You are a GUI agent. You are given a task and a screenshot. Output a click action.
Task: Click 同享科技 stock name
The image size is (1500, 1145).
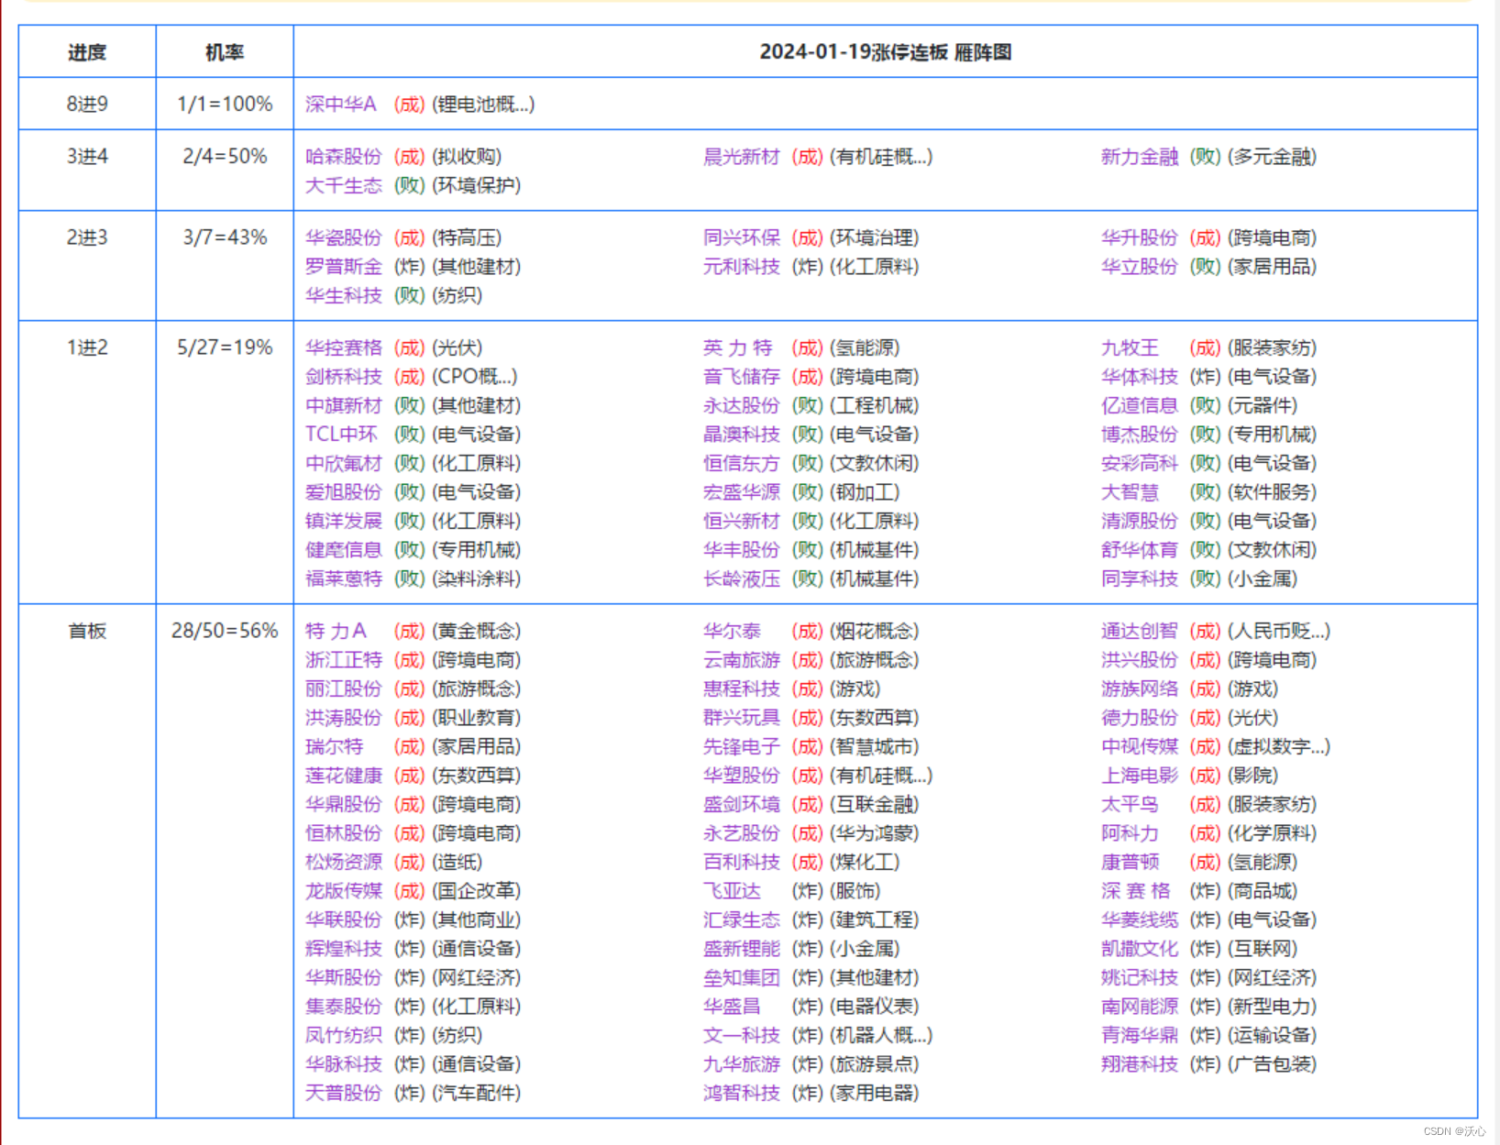coord(1139,578)
